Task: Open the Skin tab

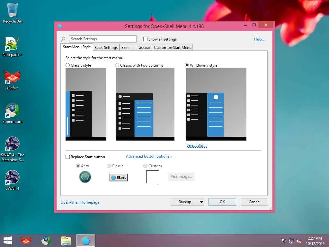Action: pos(127,48)
